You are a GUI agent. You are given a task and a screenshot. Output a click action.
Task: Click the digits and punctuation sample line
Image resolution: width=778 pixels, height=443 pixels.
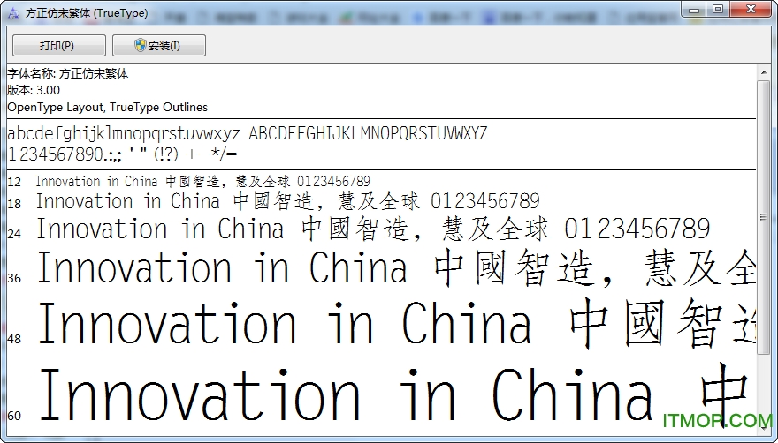click(x=122, y=154)
